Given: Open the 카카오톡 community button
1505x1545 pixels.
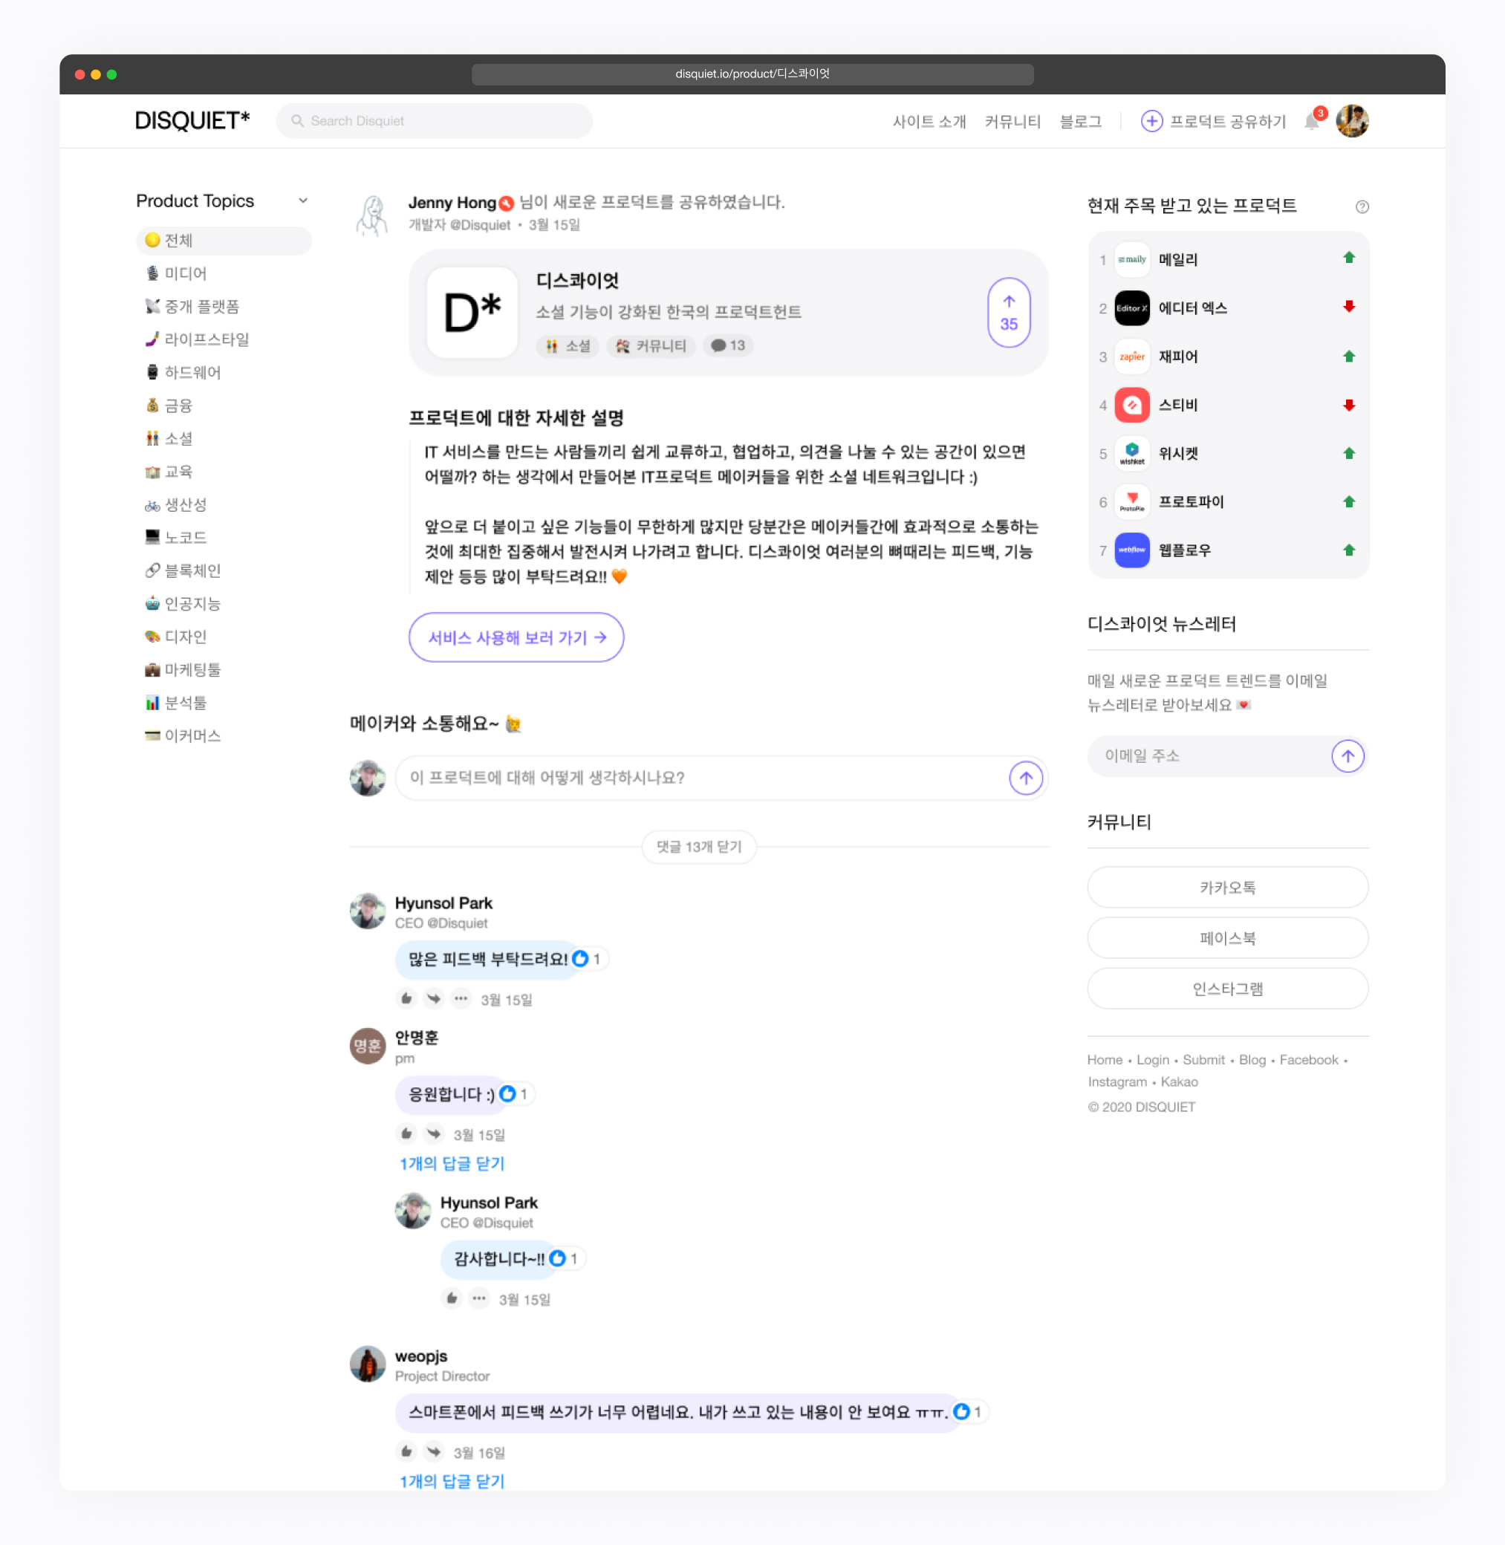Looking at the screenshot, I should pyautogui.click(x=1228, y=888).
